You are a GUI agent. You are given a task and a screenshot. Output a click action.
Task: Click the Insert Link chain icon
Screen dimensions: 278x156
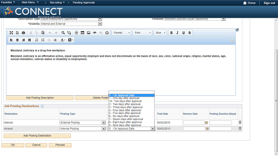tap(95, 33)
